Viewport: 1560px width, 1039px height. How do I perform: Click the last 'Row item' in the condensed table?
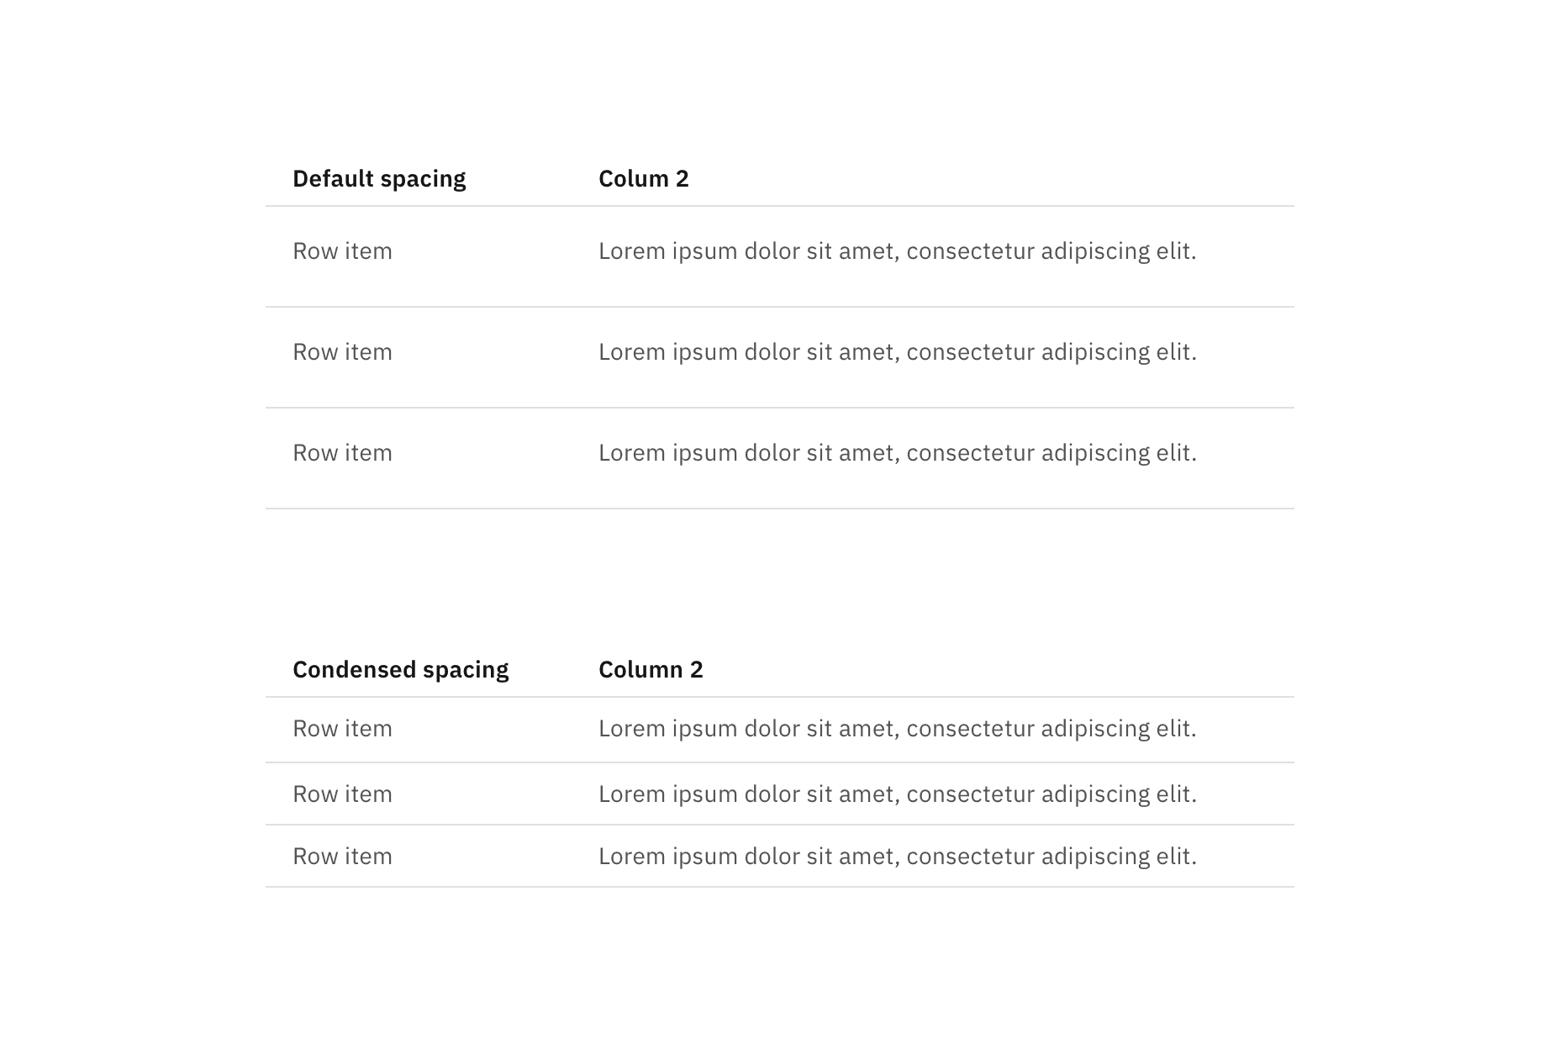(x=342, y=856)
